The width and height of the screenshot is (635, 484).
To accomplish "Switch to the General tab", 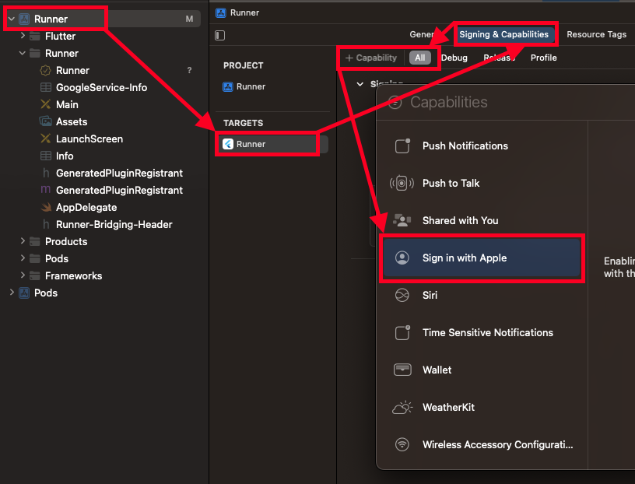I will [x=422, y=34].
